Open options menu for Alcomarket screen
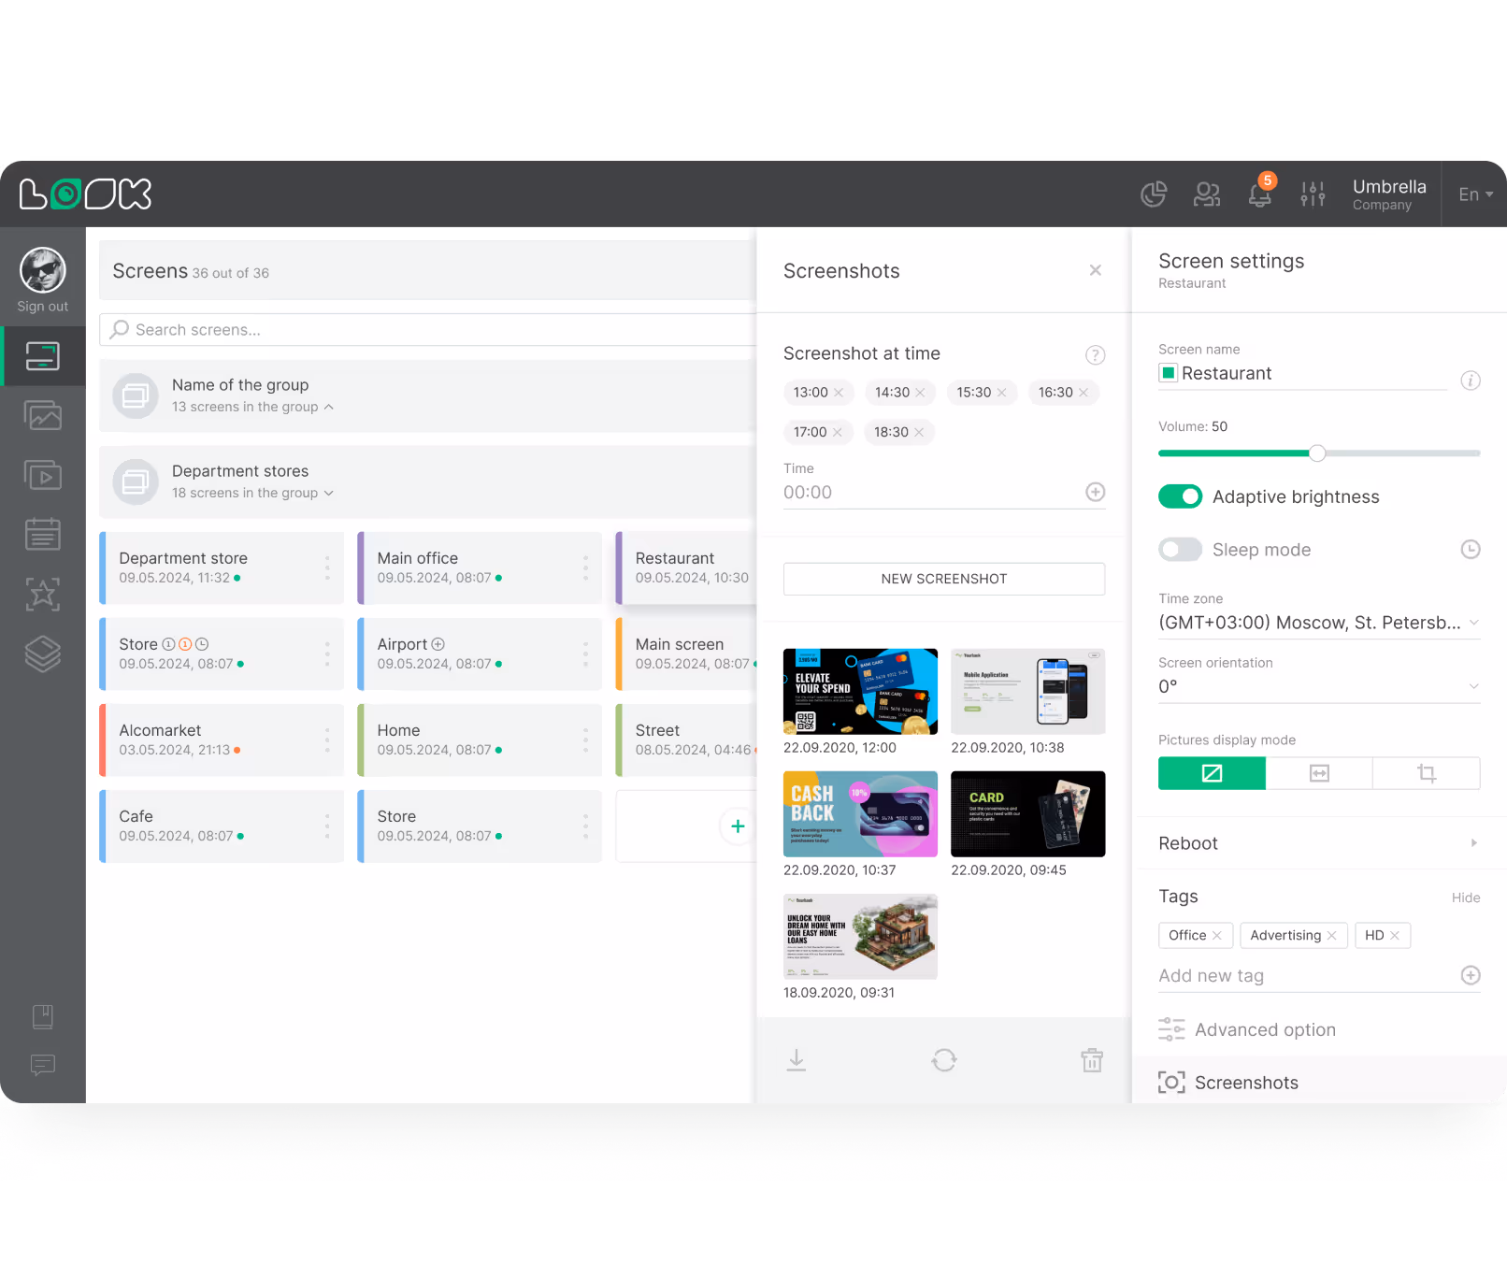Viewport: 1507px width, 1264px height. (327, 740)
